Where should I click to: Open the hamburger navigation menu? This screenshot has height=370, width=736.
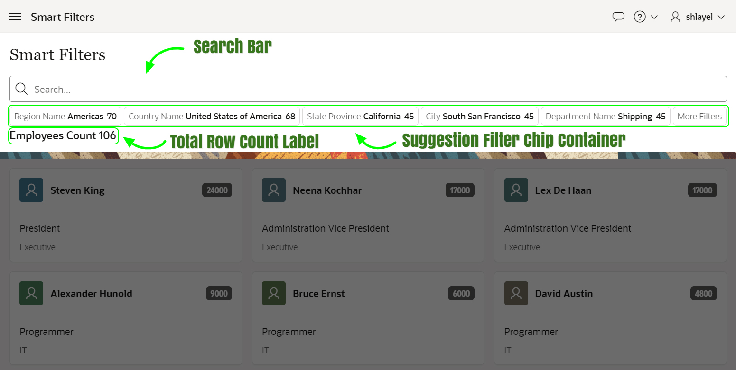(x=15, y=17)
